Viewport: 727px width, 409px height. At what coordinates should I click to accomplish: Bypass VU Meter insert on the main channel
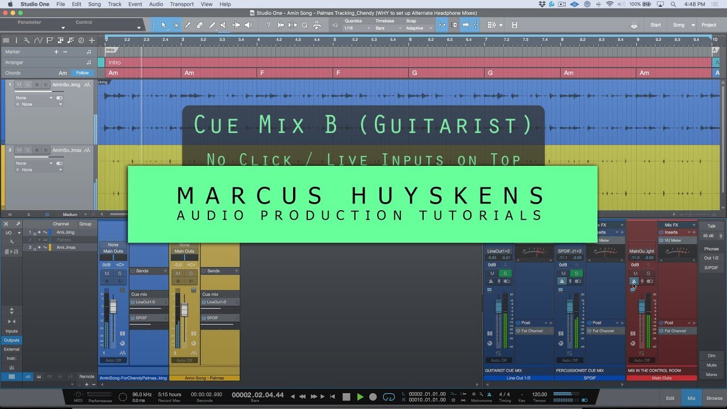pos(662,240)
